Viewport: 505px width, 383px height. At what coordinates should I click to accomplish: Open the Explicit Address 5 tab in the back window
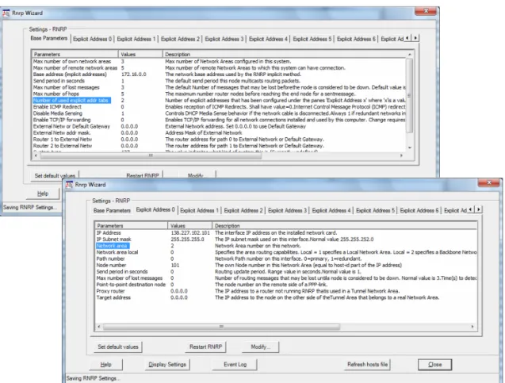pyautogui.click(x=312, y=39)
